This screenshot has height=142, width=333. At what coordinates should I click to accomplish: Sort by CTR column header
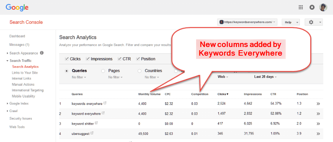(273, 94)
